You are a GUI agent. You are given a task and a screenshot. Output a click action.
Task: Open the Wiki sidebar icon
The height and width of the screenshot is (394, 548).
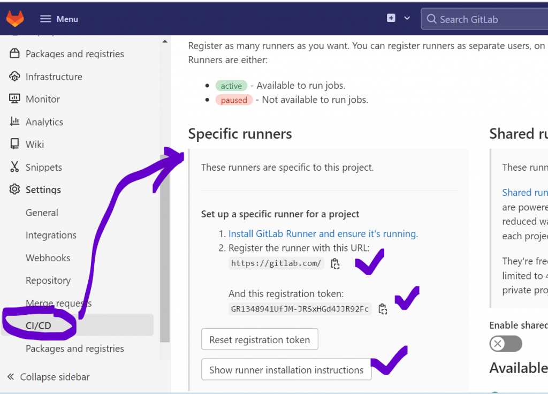click(x=15, y=144)
